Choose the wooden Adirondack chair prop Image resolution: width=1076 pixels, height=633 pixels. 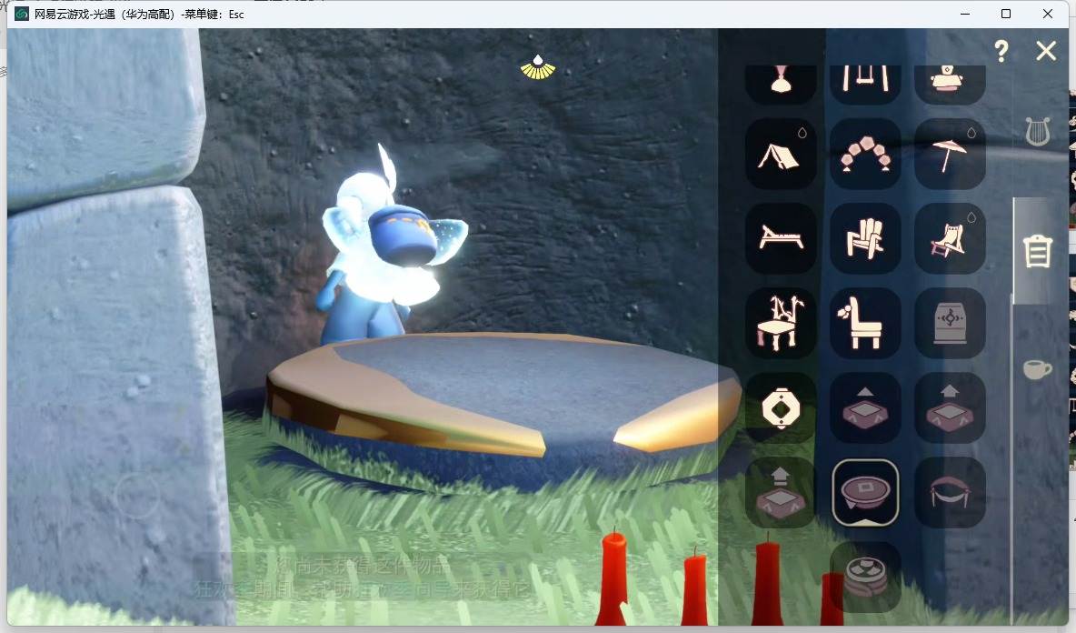point(865,238)
